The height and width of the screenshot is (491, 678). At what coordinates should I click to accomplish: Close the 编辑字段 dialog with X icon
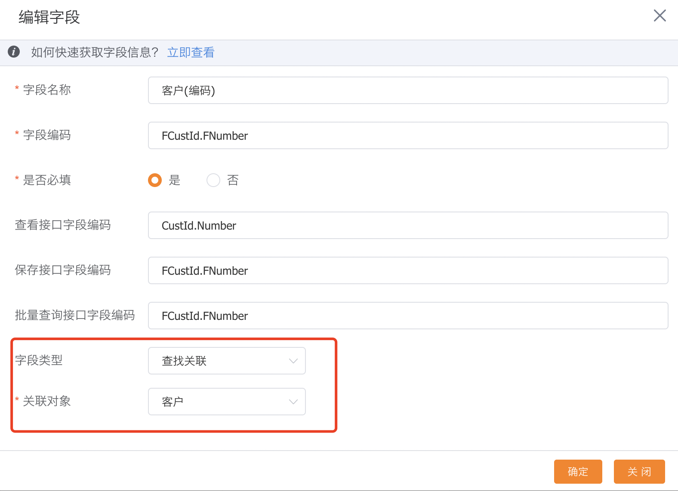pos(660,16)
